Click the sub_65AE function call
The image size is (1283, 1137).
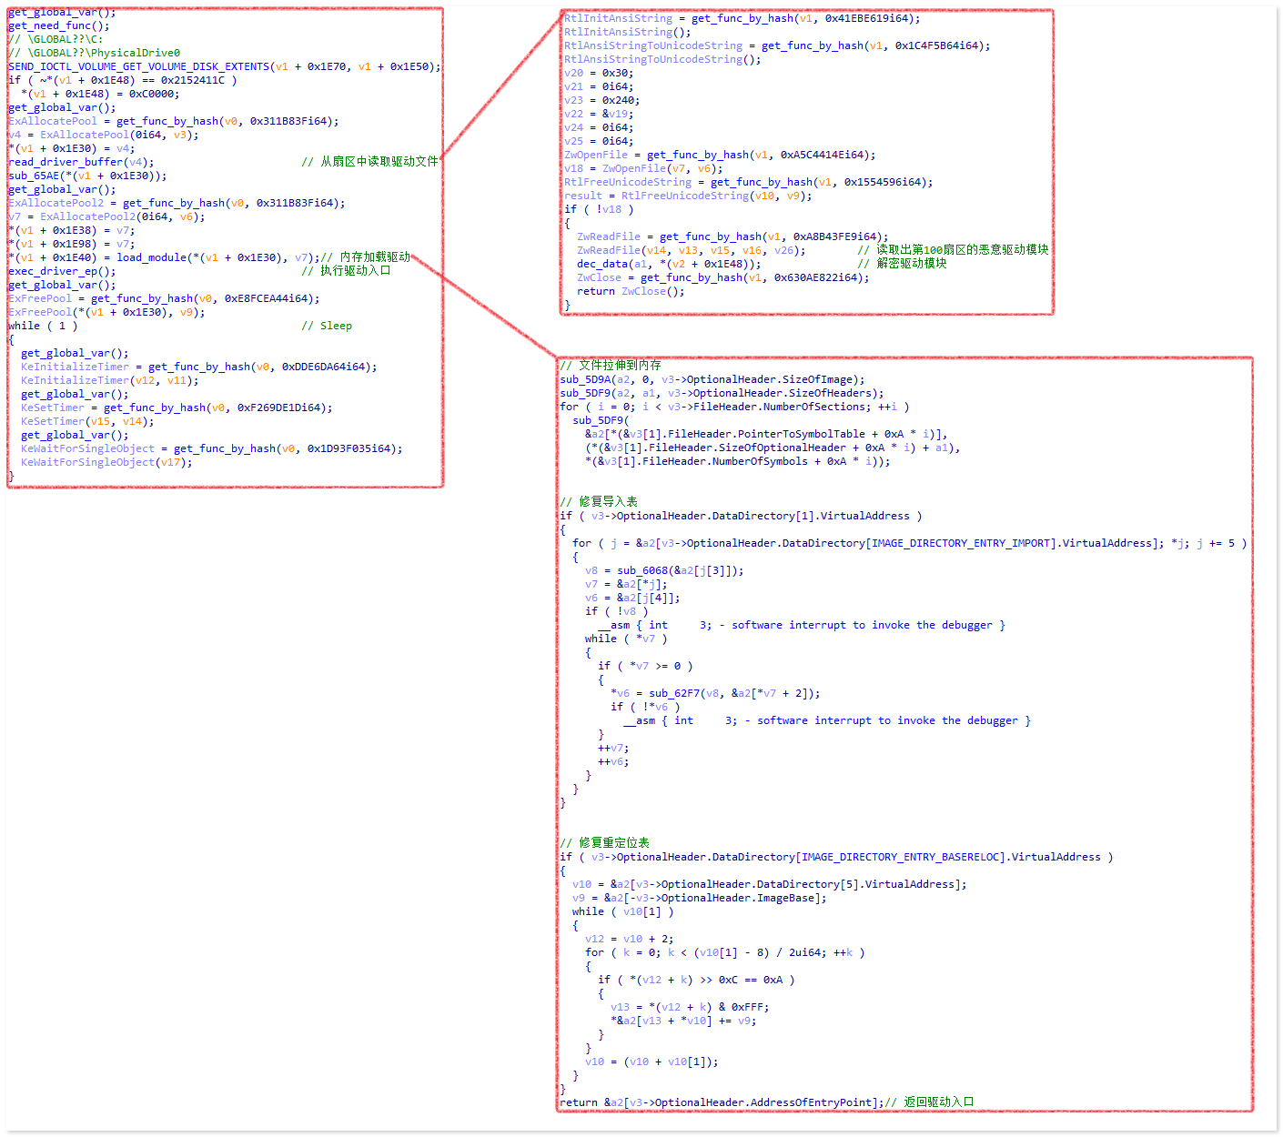click(x=36, y=176)
